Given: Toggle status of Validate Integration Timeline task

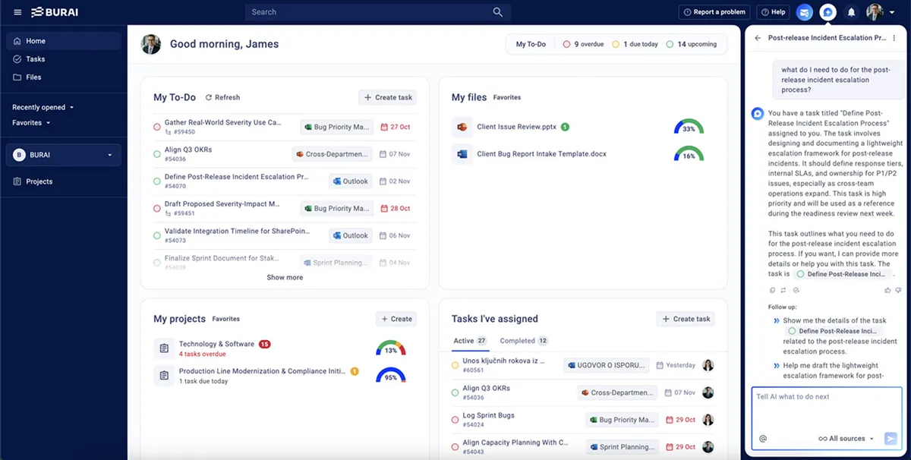Looking at the screenshot, I should 157,235.
